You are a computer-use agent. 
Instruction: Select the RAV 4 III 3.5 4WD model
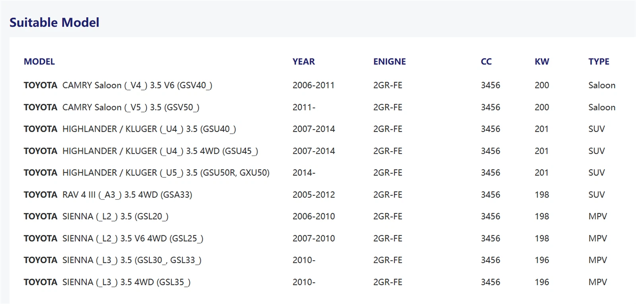127,195
